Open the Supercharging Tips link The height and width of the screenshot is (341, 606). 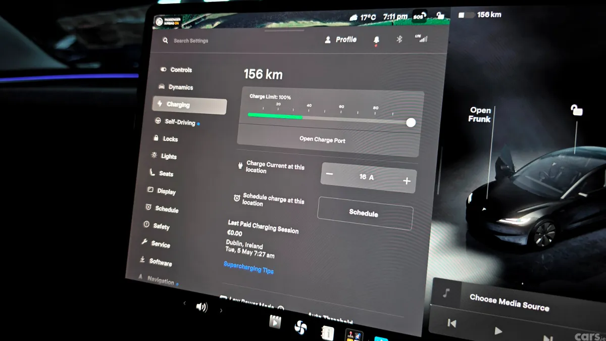click(248, 267)
